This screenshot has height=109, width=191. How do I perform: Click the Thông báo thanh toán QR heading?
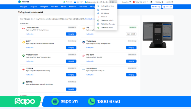pyautogui.click(x=31, y=12)
